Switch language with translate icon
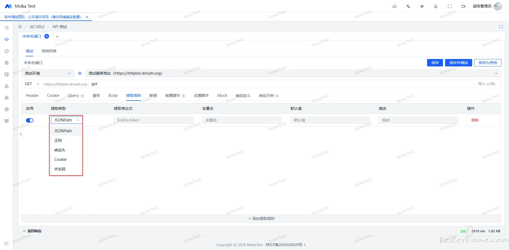This screenshot has height=250, width=509. click(x=408, y=6)
